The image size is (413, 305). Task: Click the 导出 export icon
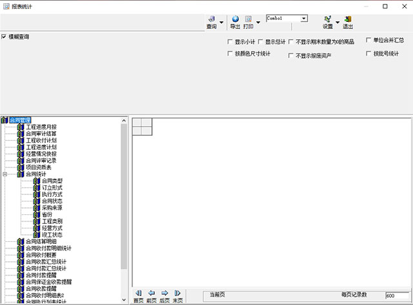[235, 23]
